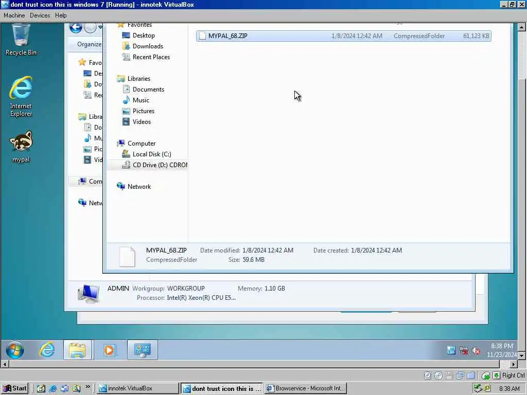This screenshot has width=527, height=395.
Task: Click the ADMIN computer icon in details pane
Action: tap(89, 294)
